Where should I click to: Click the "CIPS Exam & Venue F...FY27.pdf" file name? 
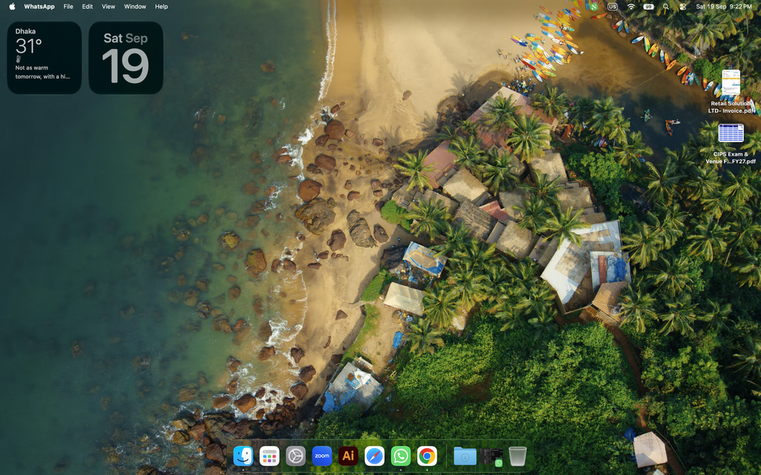pyautogui.click(x=731, y=158)
